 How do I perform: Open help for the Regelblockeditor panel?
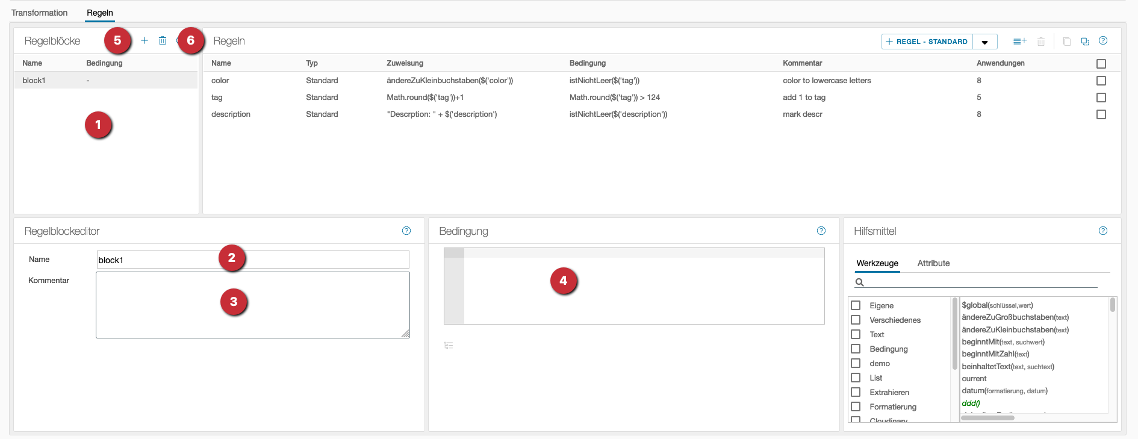tap(406, 231)
